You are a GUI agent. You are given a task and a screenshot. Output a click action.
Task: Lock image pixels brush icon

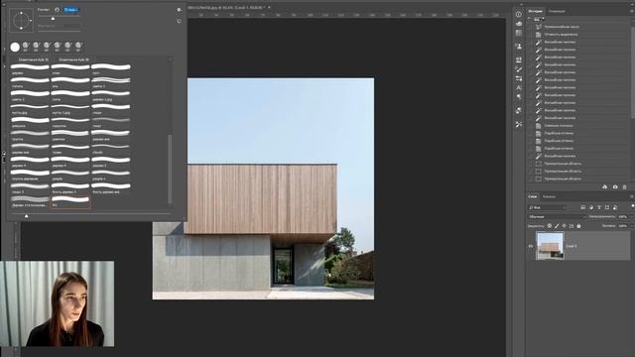coord(557,226)
